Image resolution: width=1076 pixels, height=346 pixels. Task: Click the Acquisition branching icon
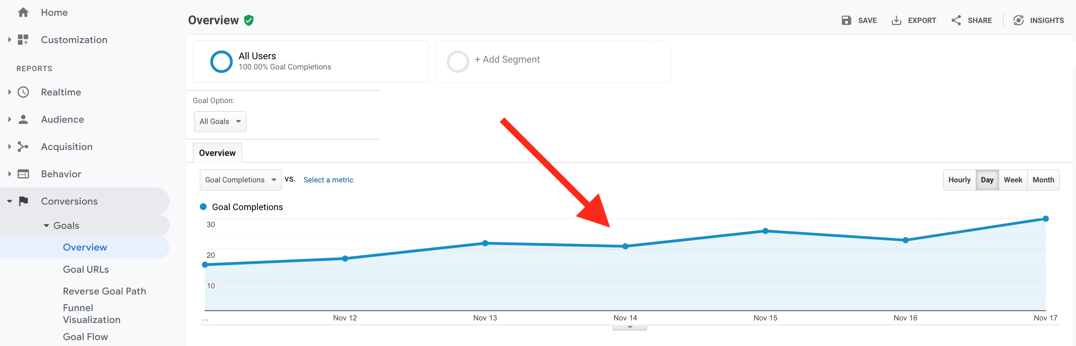[x=23, y=147]
